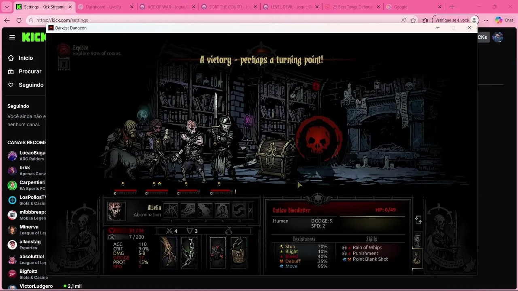Switch to the Google browser tab
This screenshot has width=518, height=291.
[414, 7]
